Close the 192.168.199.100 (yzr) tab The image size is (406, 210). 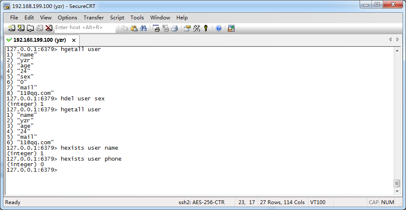[74, 40]
